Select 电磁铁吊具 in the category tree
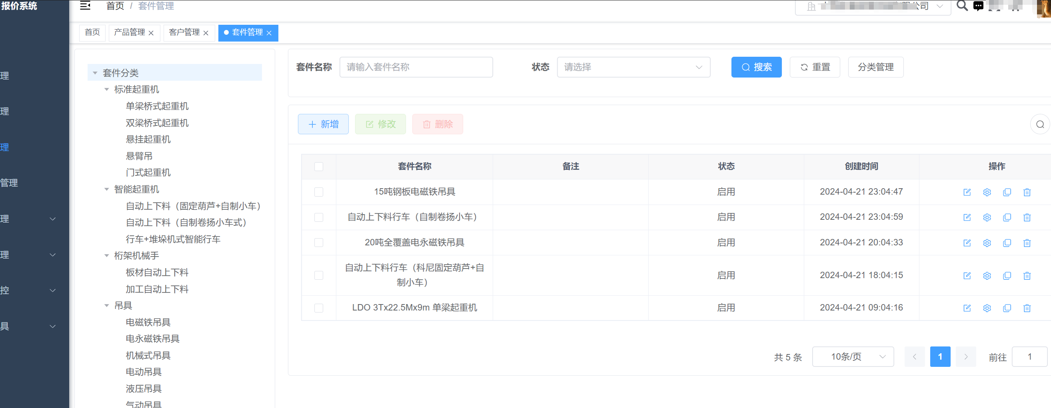 148,322
